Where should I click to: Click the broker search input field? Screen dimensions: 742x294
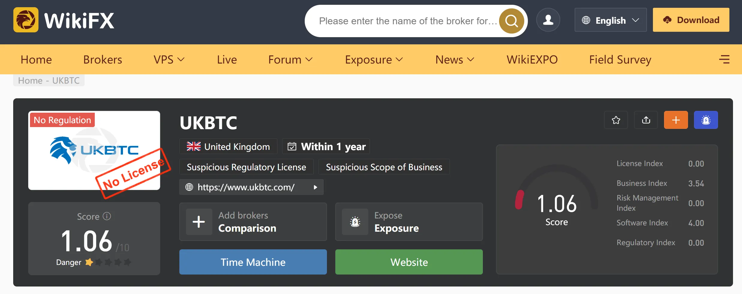pyautogui.click(x=408, y=21)
